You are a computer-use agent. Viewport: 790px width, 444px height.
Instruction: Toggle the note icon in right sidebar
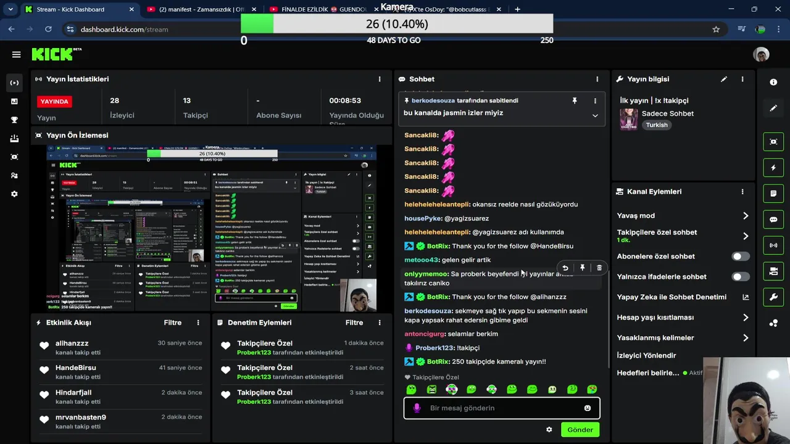click(773, 194)
